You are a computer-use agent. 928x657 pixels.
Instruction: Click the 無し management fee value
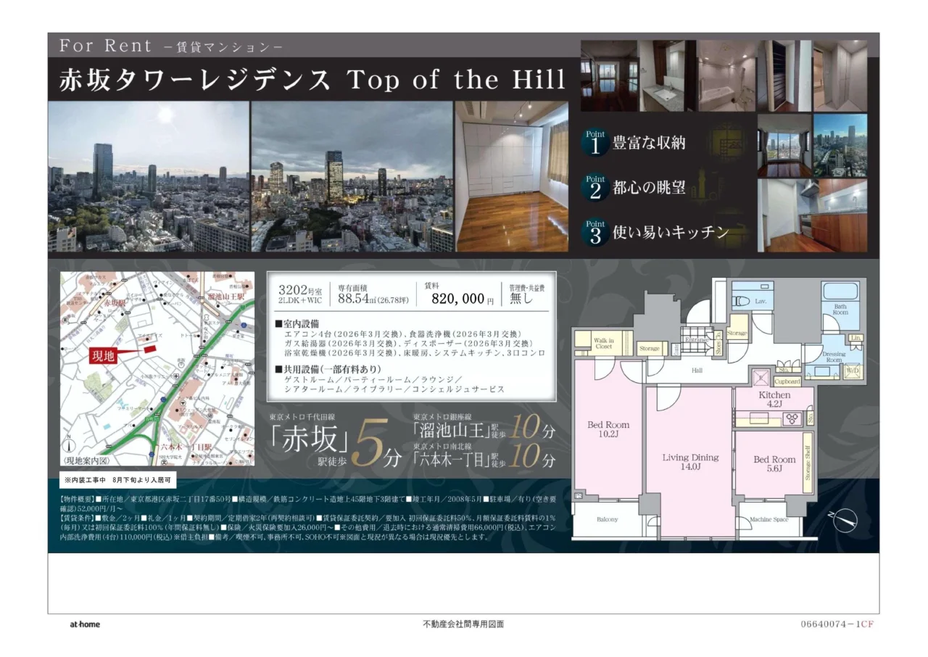[521, 298]
